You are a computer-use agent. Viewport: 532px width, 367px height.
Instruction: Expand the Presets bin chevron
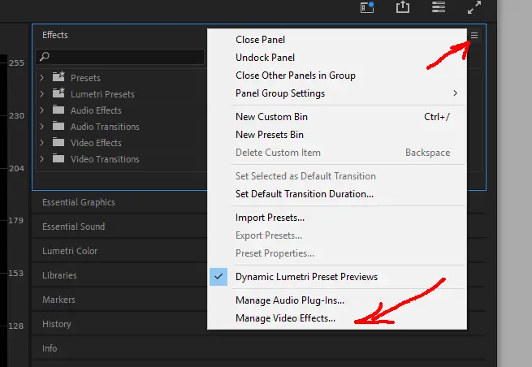pos(41,78)
